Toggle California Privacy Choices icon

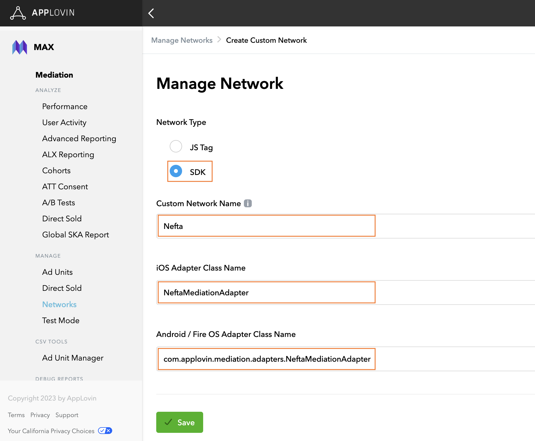(105, 431)
